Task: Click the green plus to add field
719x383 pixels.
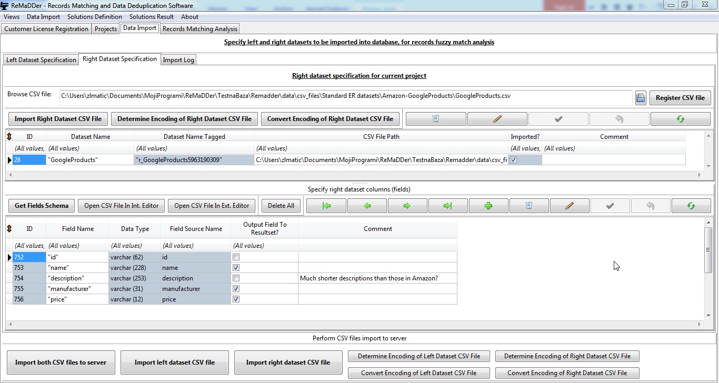Action: tap(488, 206)
